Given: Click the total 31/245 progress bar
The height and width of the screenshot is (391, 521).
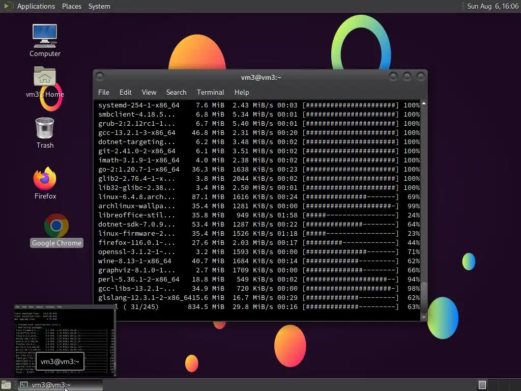Looking at the screenshot, I should (x=350, y=307).
